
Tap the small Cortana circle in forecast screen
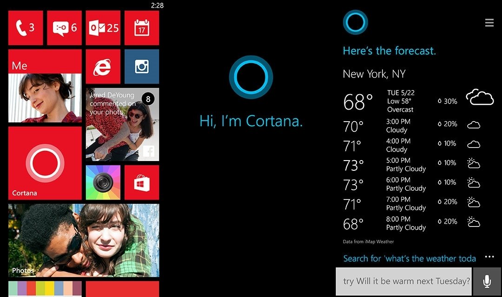click(x=356, y=22)
